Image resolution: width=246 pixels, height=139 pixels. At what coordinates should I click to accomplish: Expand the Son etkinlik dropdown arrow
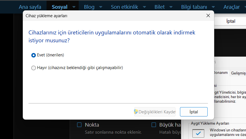coord(144,7)
